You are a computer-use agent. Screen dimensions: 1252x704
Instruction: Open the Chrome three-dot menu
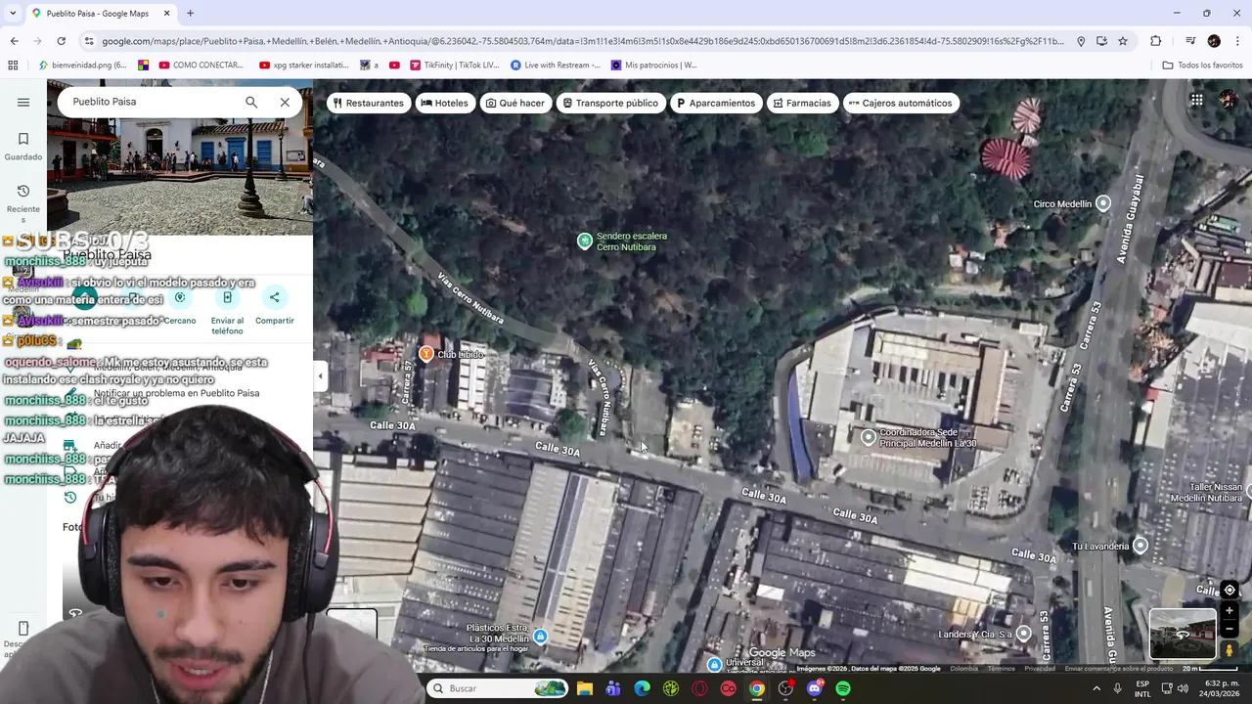(x=1237, y=41)
